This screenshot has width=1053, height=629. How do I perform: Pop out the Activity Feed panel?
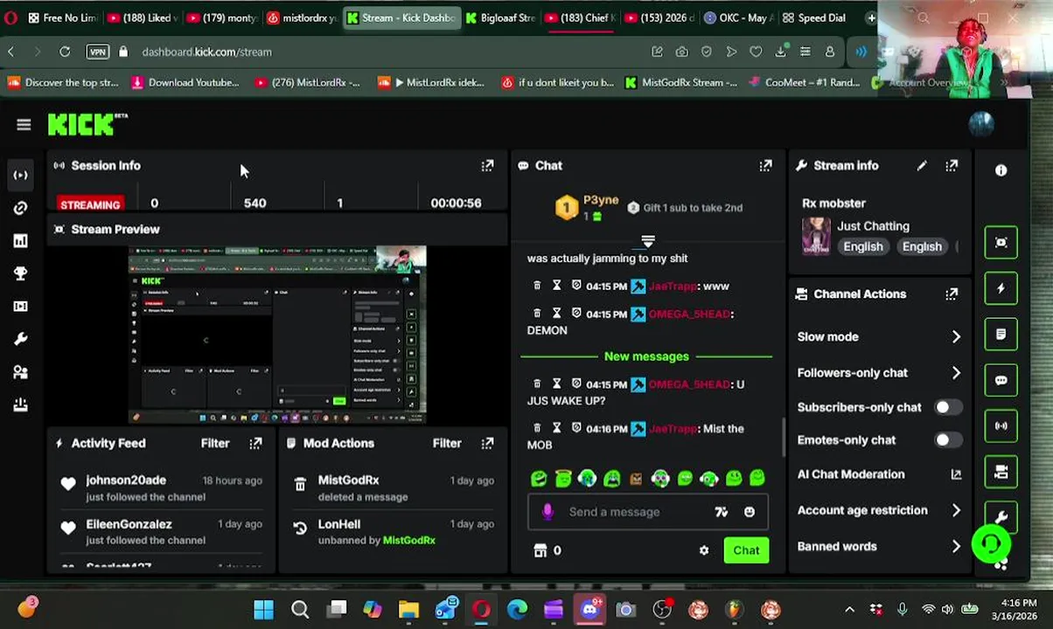[255, 443]
